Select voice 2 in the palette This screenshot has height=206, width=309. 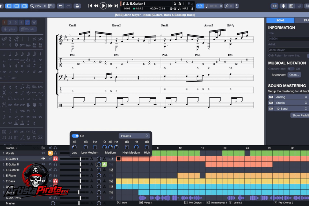pos(10,23)
